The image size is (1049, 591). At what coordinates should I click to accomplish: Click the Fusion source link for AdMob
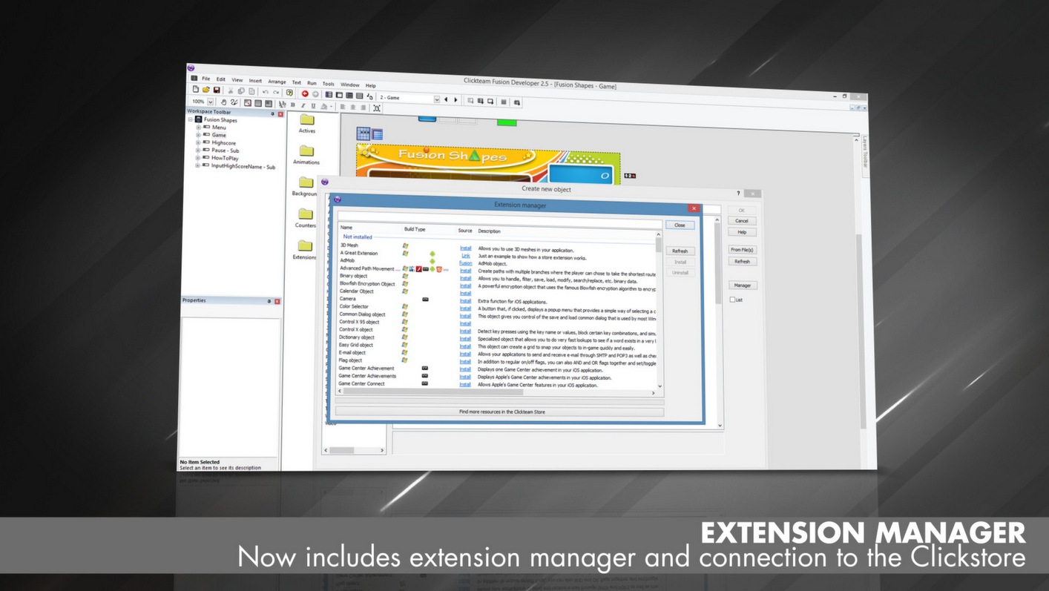(x=465, y=263)
